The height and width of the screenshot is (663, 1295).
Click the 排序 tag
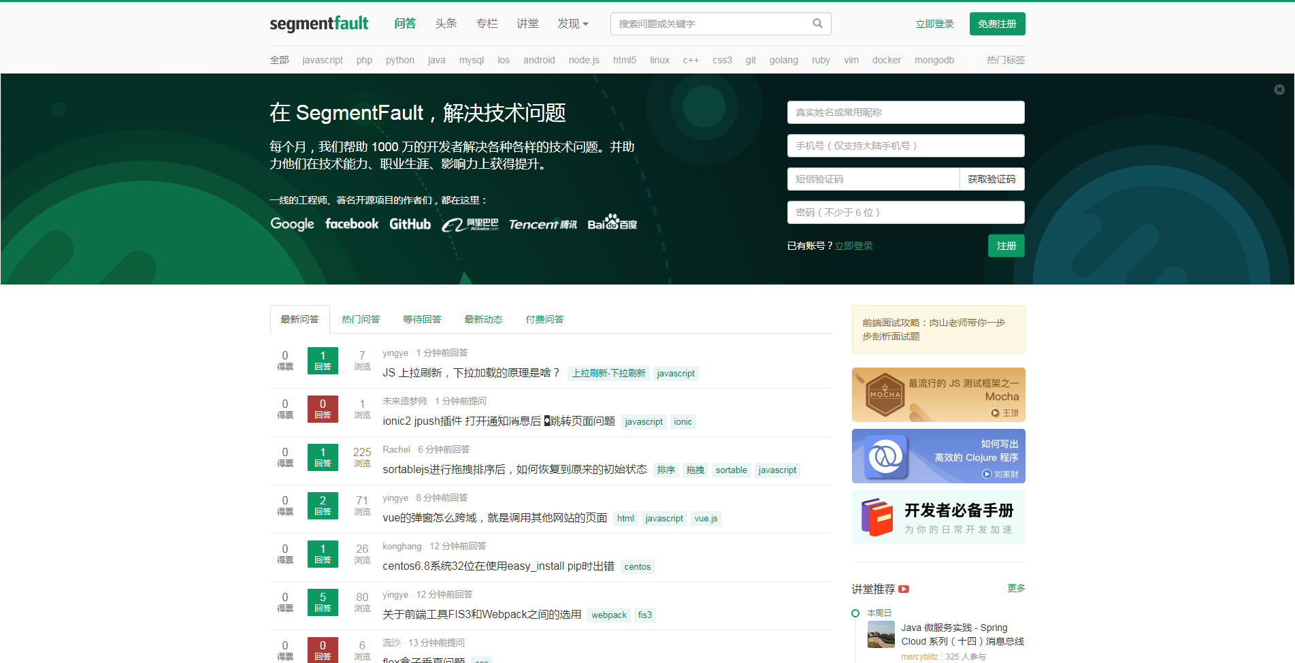[666, 470]
